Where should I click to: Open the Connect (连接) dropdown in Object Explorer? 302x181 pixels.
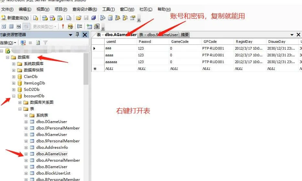click(x=8, y=43)
